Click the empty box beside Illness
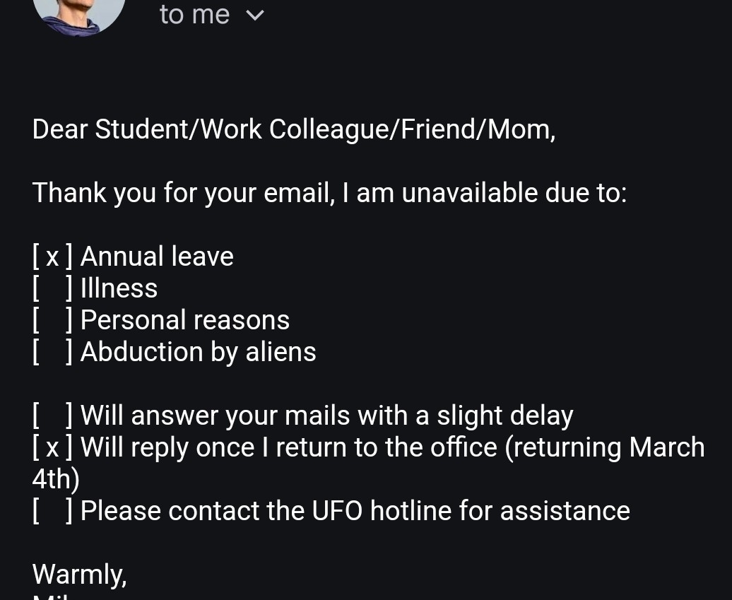 click(52, 288)
